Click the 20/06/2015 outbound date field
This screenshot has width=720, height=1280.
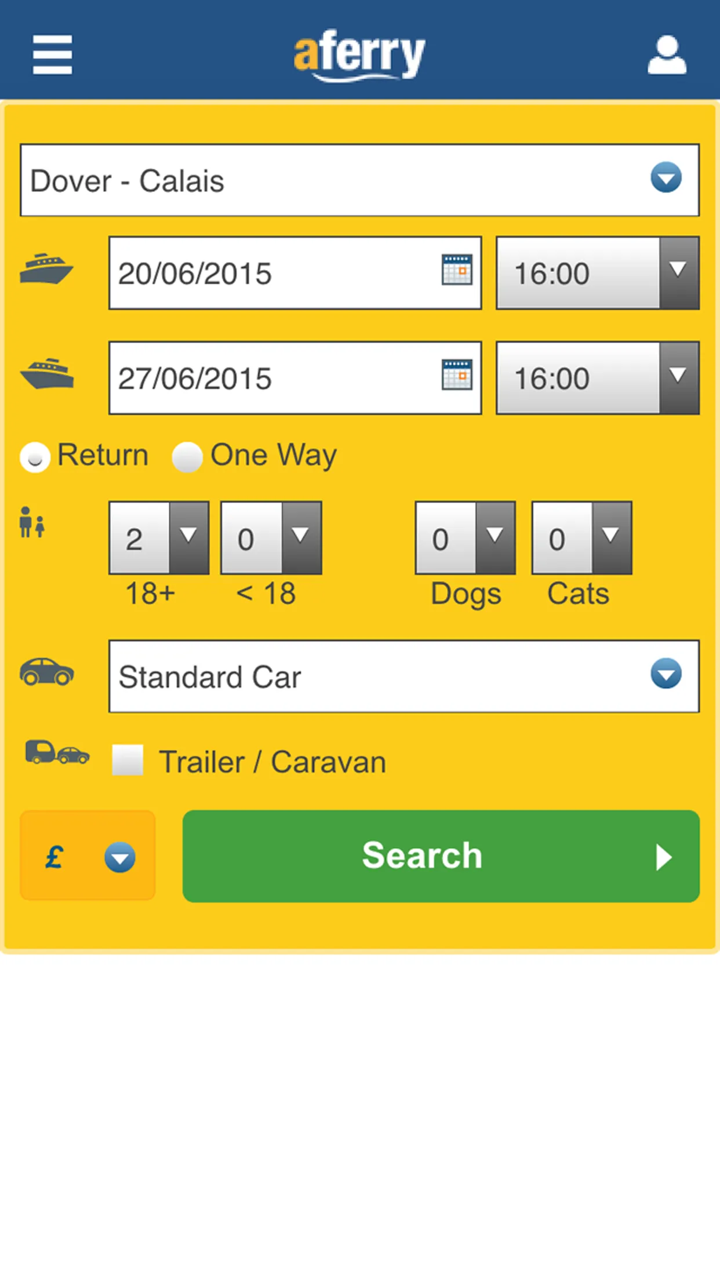295,273
